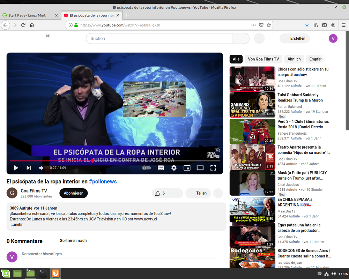
Task: Reload the page
Action: [x=23, y=25]
